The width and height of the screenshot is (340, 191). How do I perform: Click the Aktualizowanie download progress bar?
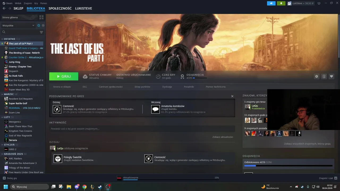point(171,180)
